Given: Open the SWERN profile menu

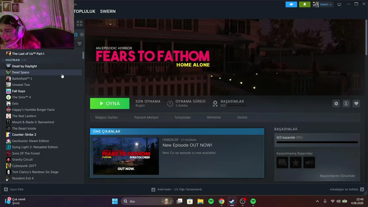Looking at the screenshot, I should [x=108, y=11].
